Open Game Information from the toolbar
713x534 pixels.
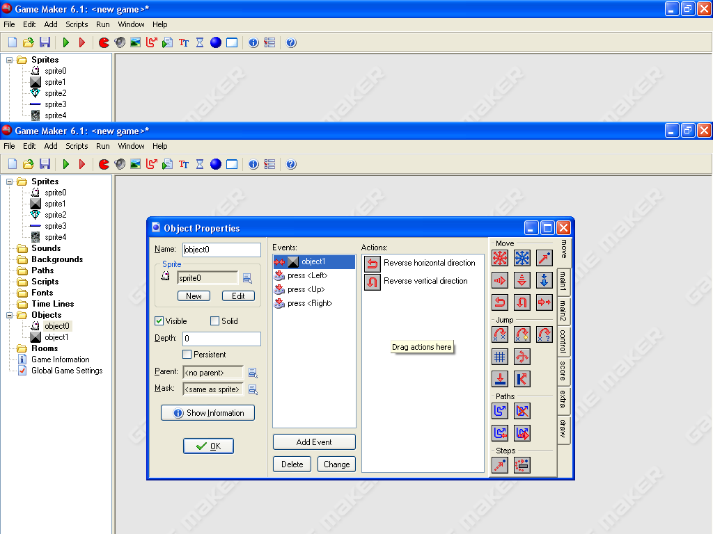coord(253,164)
